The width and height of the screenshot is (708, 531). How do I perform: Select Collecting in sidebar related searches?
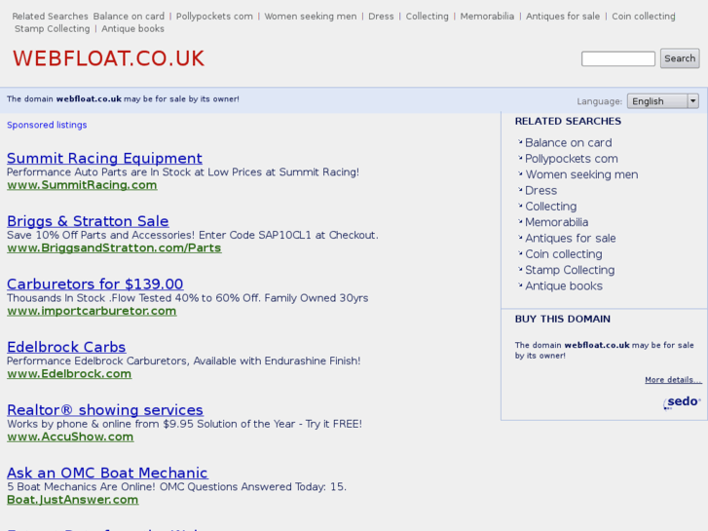[x=550, y=207]
